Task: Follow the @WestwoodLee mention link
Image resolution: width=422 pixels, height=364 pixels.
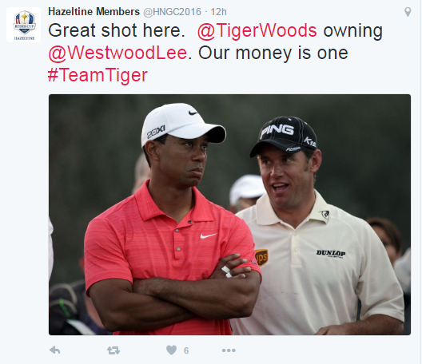Action: (x=117, y=53)
